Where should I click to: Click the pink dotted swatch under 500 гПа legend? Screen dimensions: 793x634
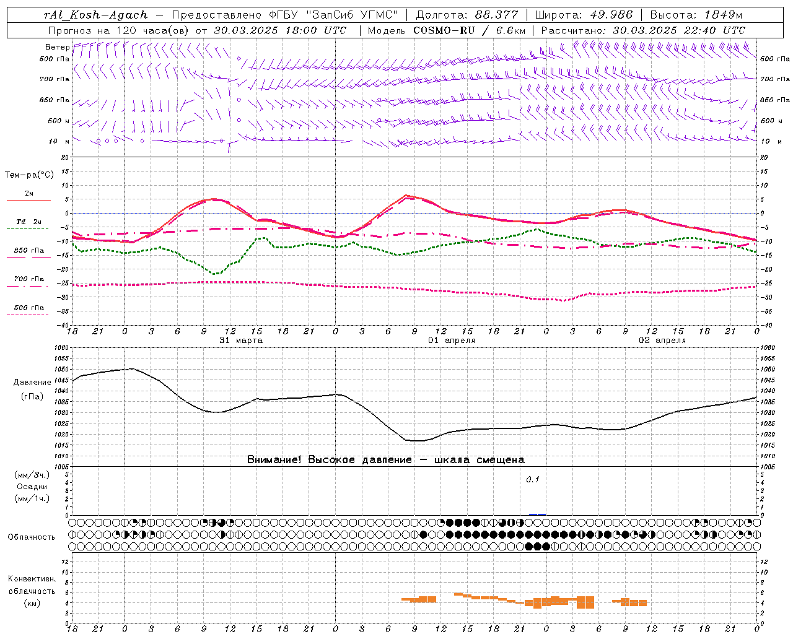pos(28,315)
